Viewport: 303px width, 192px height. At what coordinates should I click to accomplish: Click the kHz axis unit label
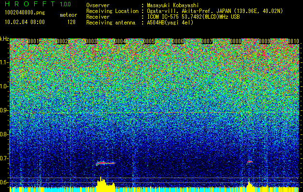click(4, 39)
